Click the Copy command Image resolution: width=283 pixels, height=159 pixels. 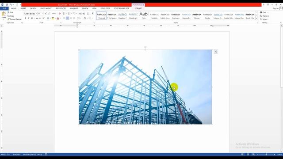pyautogui.click(x=11, y=16)
